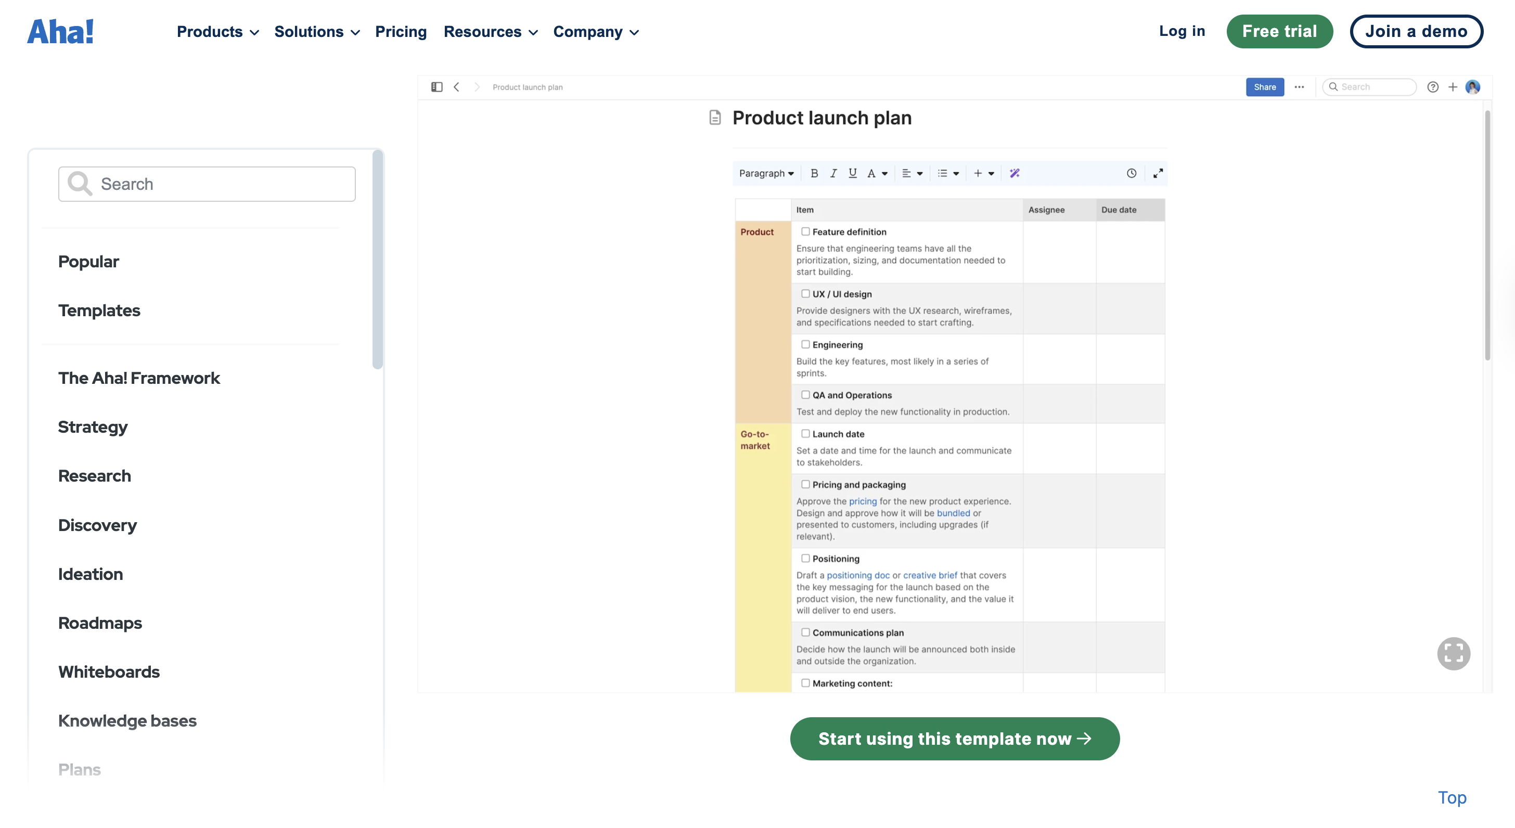Viewport: 1515px width, 828px height.
Task: Select the Discovery category
Action: (x=97, y=525)
